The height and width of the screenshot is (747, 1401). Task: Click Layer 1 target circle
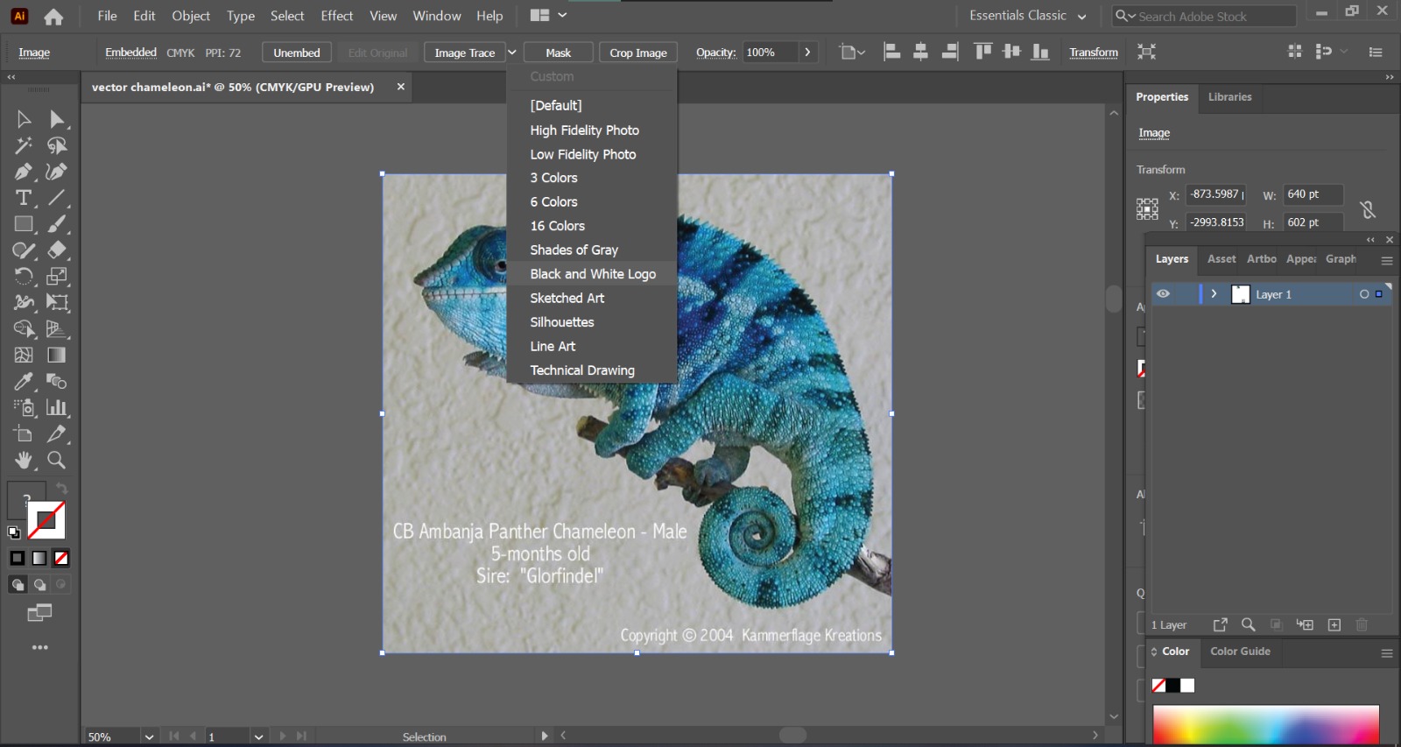(x=1364, y=294)
